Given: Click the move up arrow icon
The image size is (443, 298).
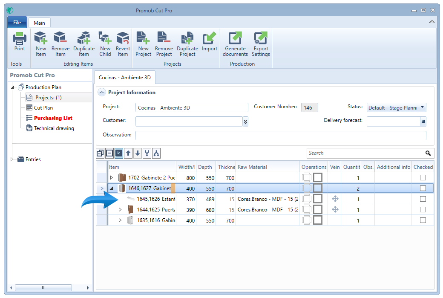Looking at the screenshot, I should [x=128, y=153].
